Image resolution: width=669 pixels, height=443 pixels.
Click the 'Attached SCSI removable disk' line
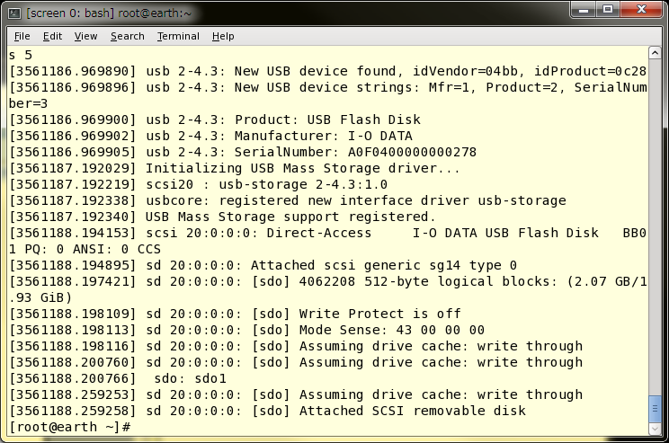pyautogui.click(x=268, y=411)
